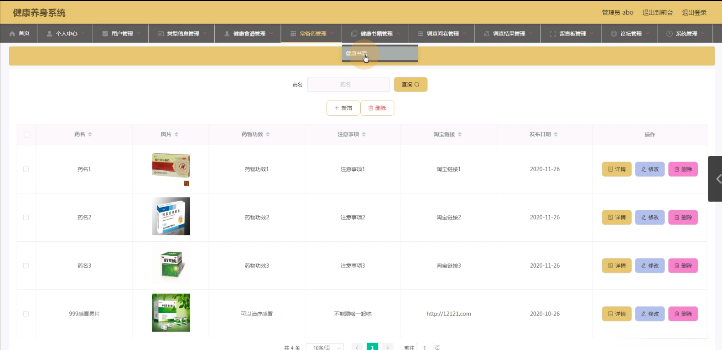This screenshot has height=350, width=722.
Task: Click pink 删除 button in row 药名1
Action: click(683, 169)
